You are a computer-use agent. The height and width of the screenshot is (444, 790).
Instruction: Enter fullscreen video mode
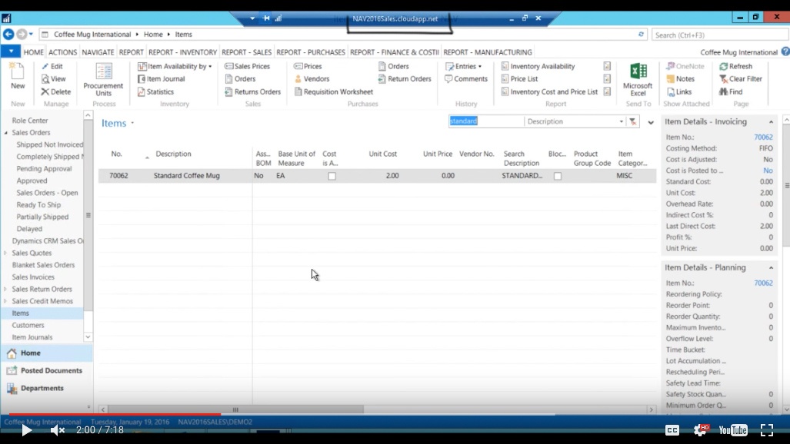click(x=767, y=430)
